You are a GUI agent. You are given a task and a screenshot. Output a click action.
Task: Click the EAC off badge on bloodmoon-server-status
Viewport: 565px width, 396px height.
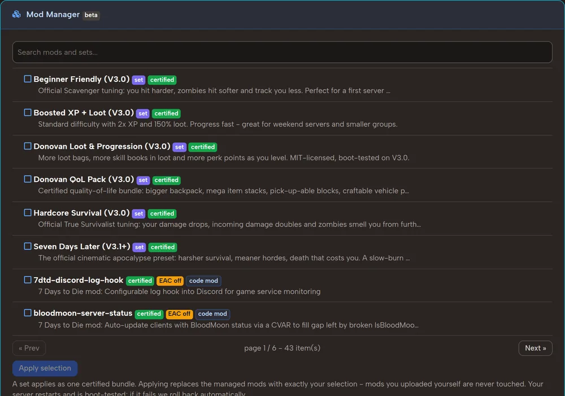180,314
